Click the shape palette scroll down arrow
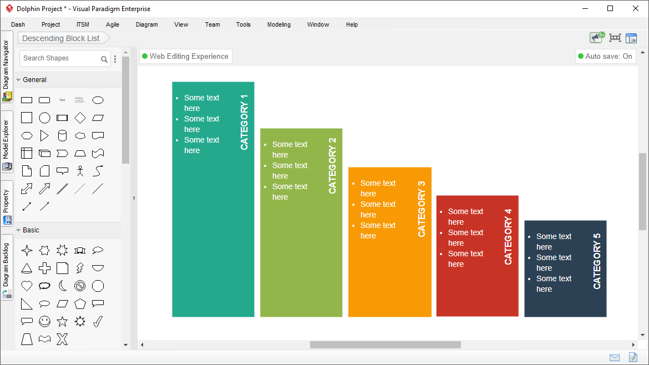 coord(126,344)
